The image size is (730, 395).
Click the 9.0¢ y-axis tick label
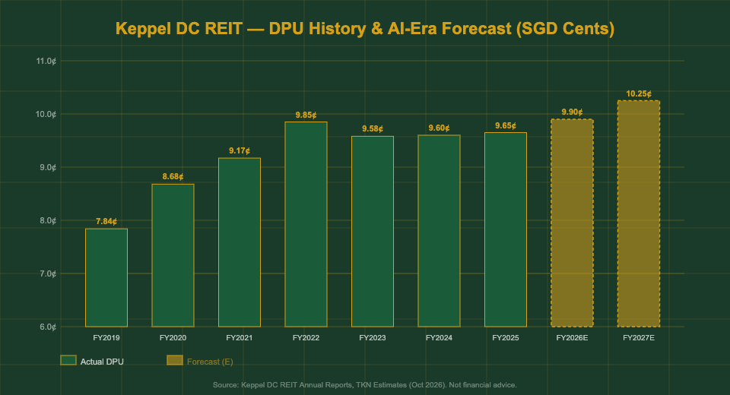48,167
